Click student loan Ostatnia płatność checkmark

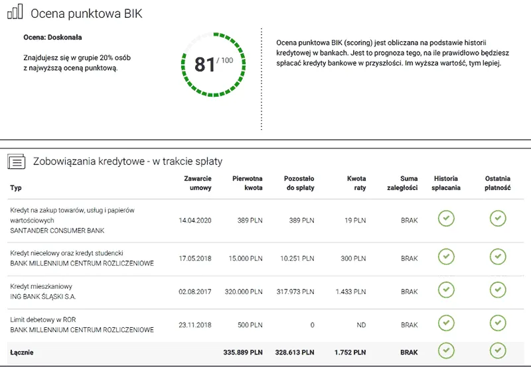pyautogui.click(x=498, y=256)
